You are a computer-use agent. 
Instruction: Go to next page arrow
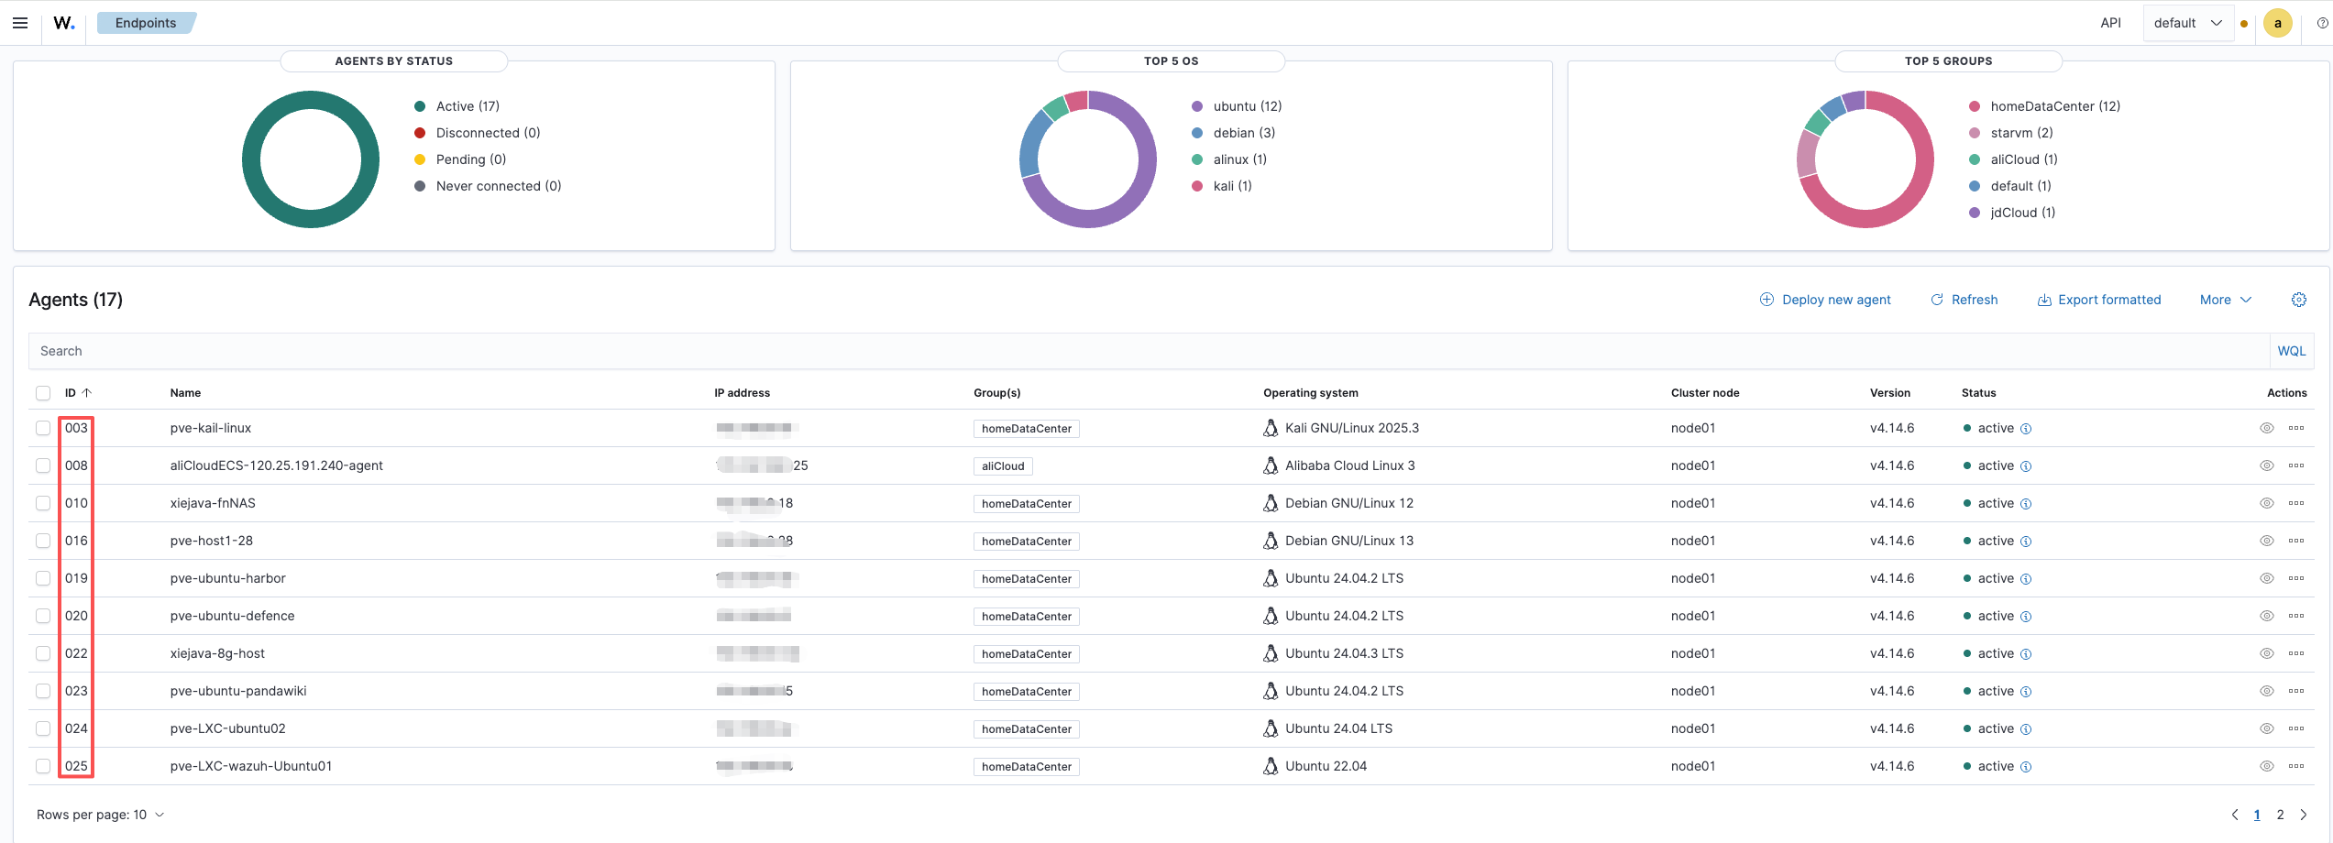[x=2303, y=815]
